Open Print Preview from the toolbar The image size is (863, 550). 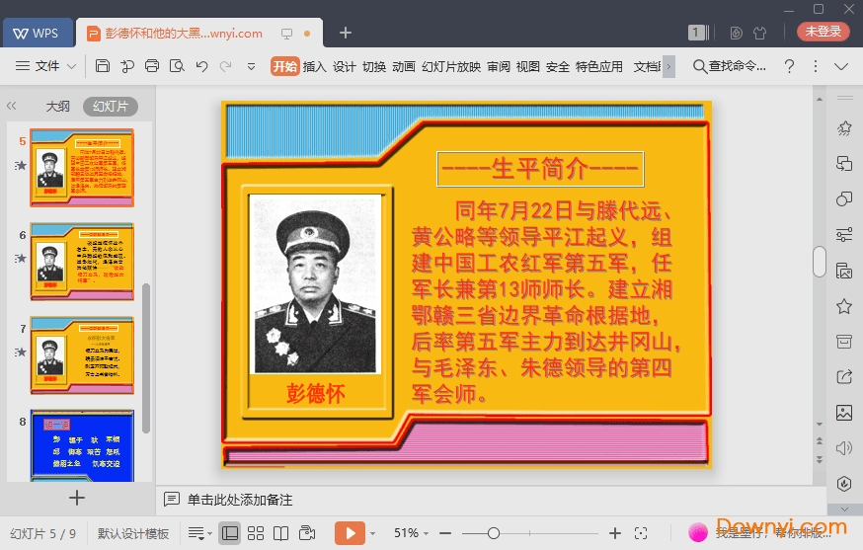coord(177,66)
